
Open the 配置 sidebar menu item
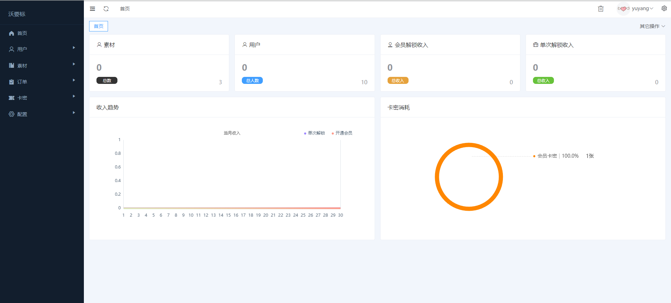point(42,114)
